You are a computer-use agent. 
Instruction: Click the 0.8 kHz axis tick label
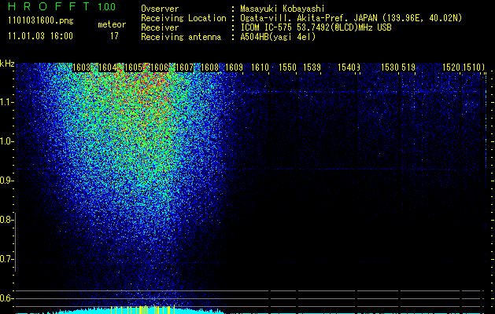tap(6, 220)
